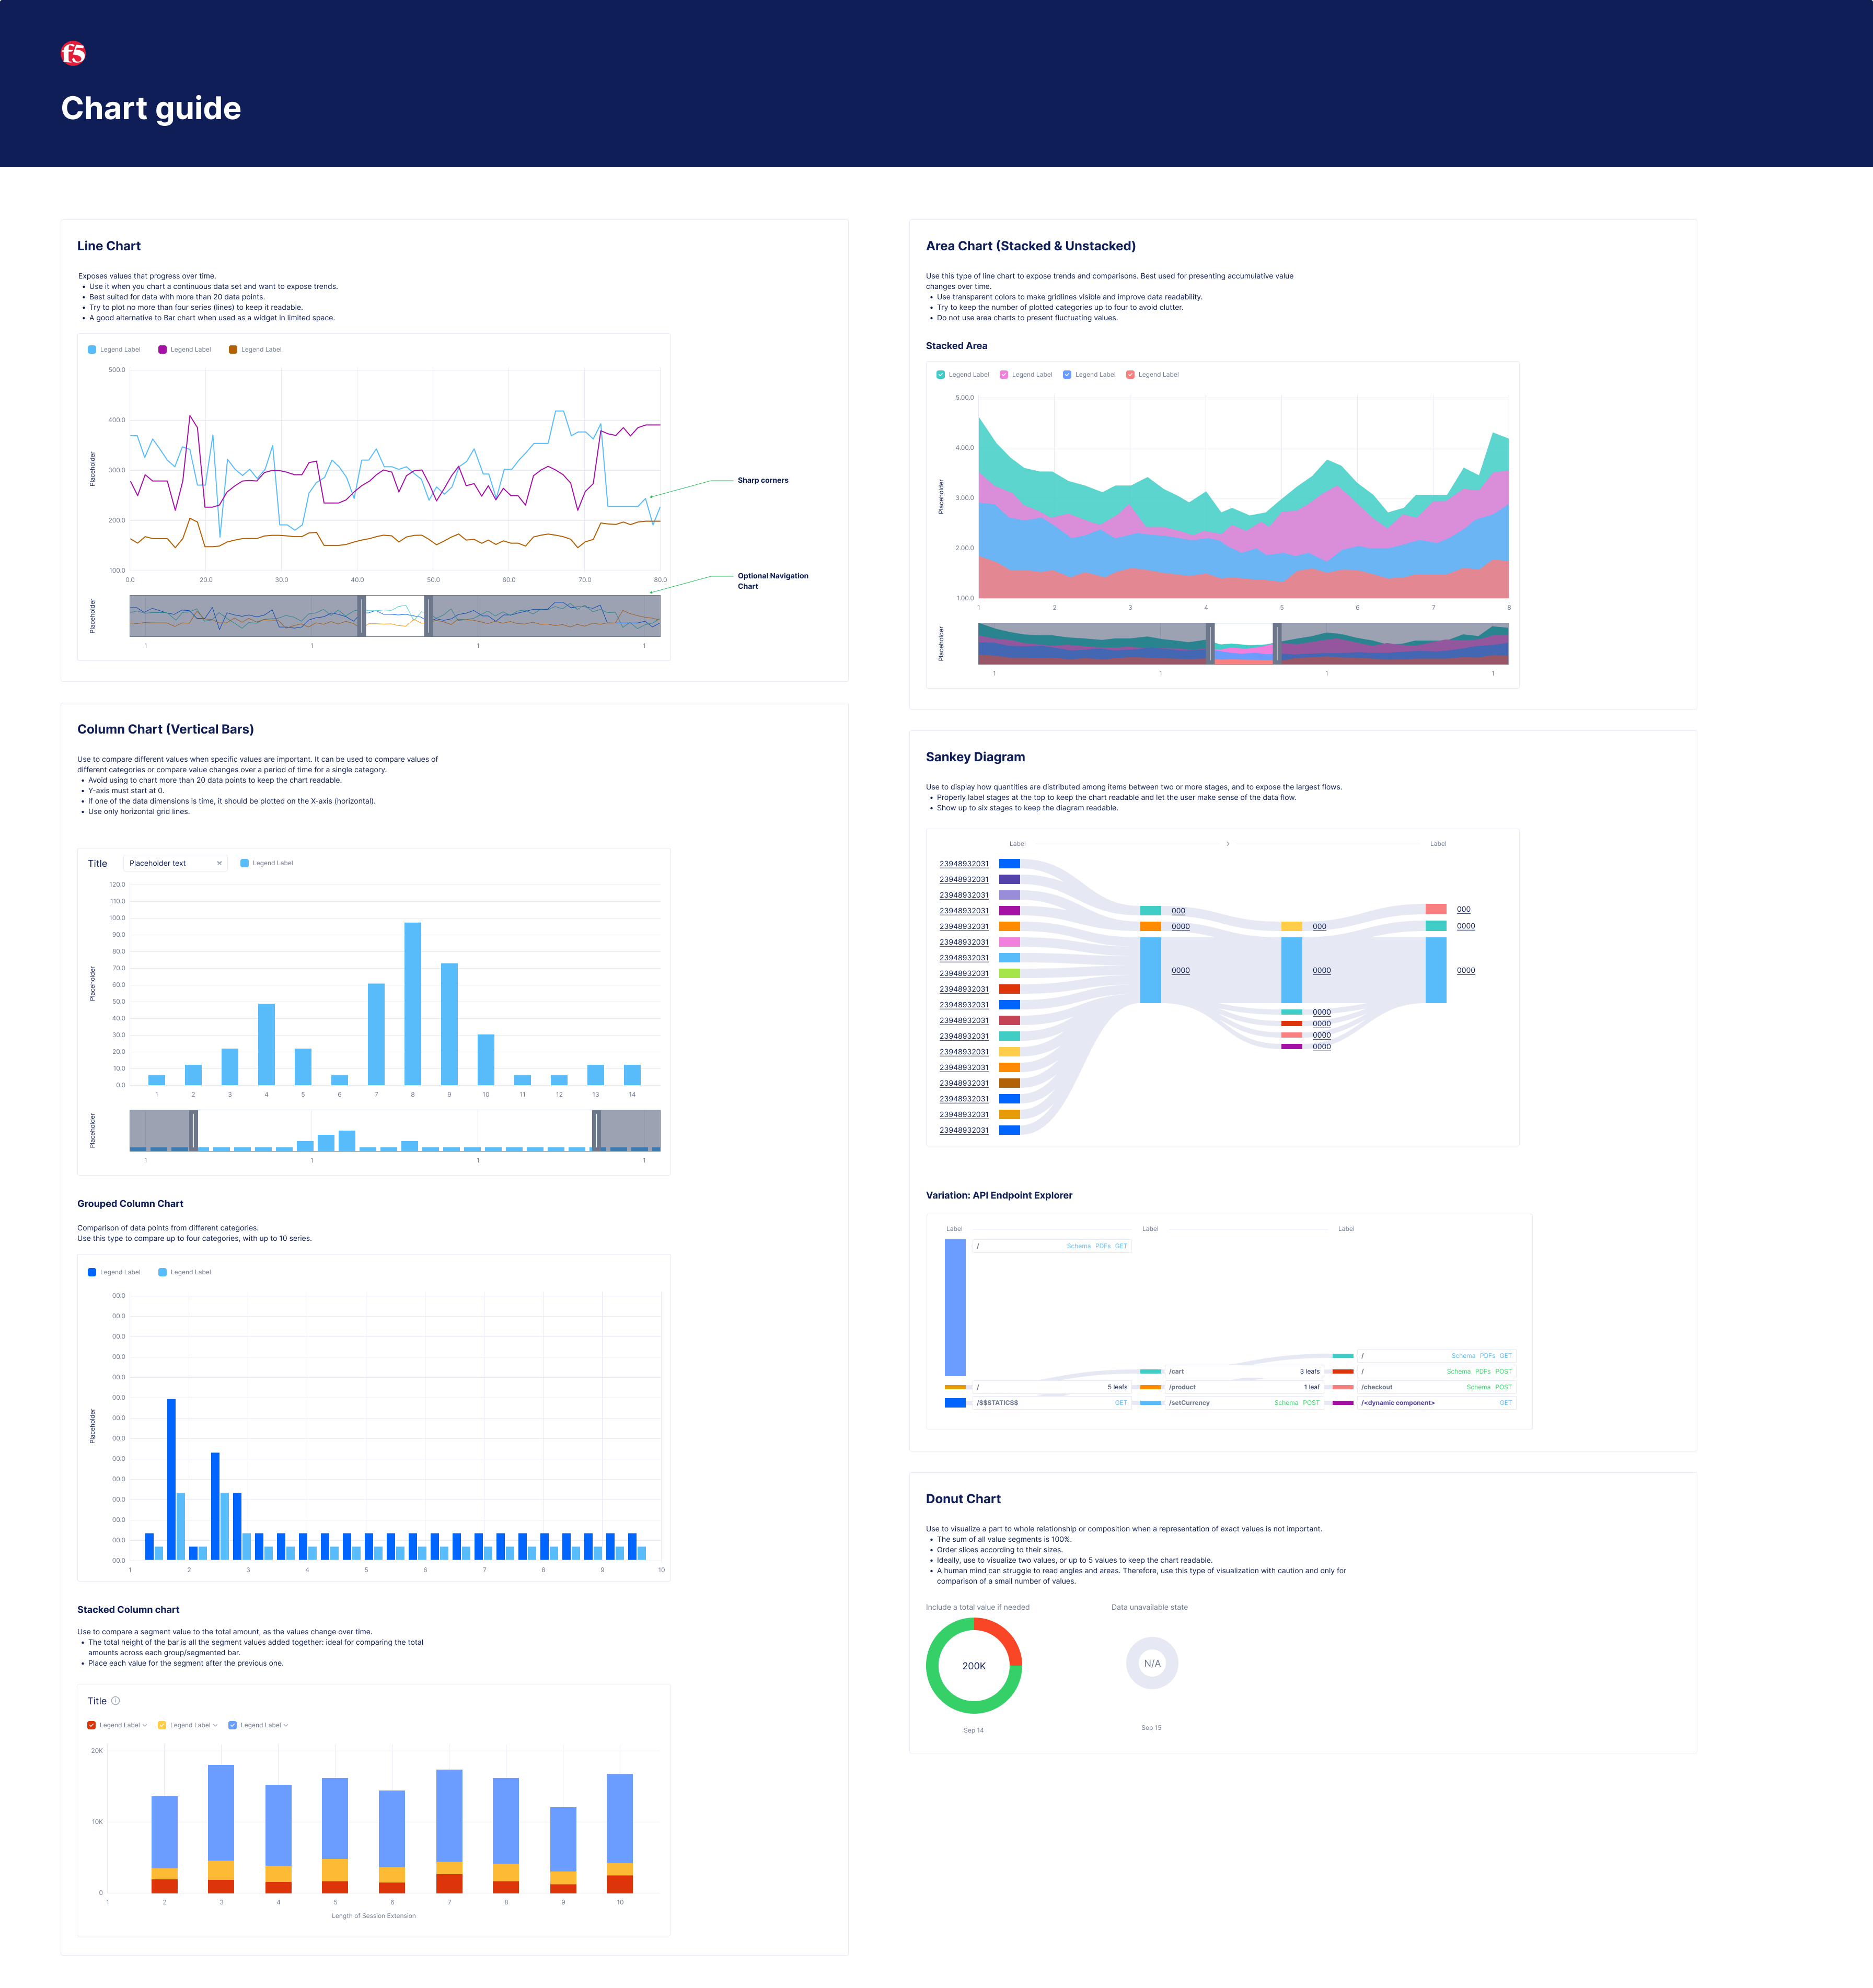Toggle the pink Legend Label checkbox in Stacked Area

click(1004, 375)
